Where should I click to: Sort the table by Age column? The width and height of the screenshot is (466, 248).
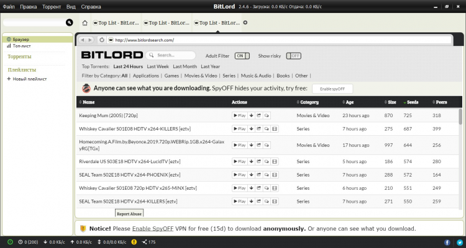point(348,102)
